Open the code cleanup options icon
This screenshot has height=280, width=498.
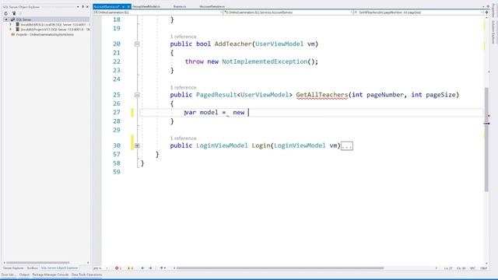point(163,268)
